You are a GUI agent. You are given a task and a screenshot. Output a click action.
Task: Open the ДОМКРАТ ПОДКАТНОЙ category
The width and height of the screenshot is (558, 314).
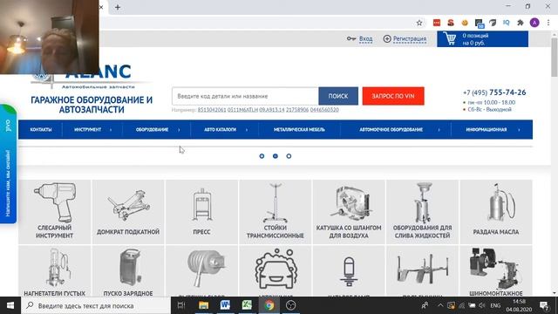click(128, 212)
